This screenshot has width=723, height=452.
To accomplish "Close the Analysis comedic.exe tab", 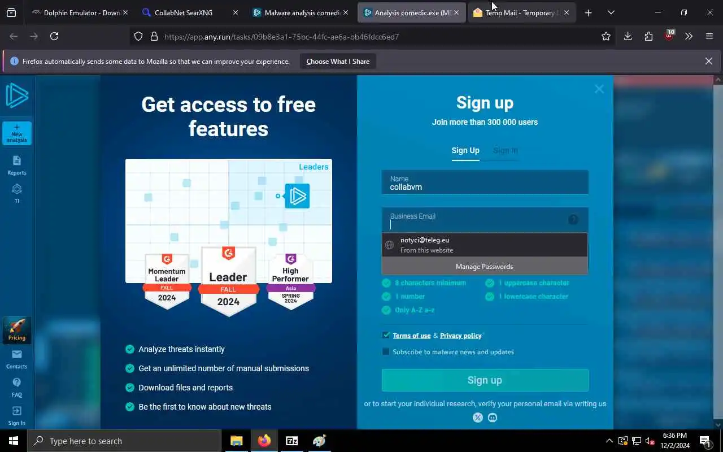I will tap(456, 12).
